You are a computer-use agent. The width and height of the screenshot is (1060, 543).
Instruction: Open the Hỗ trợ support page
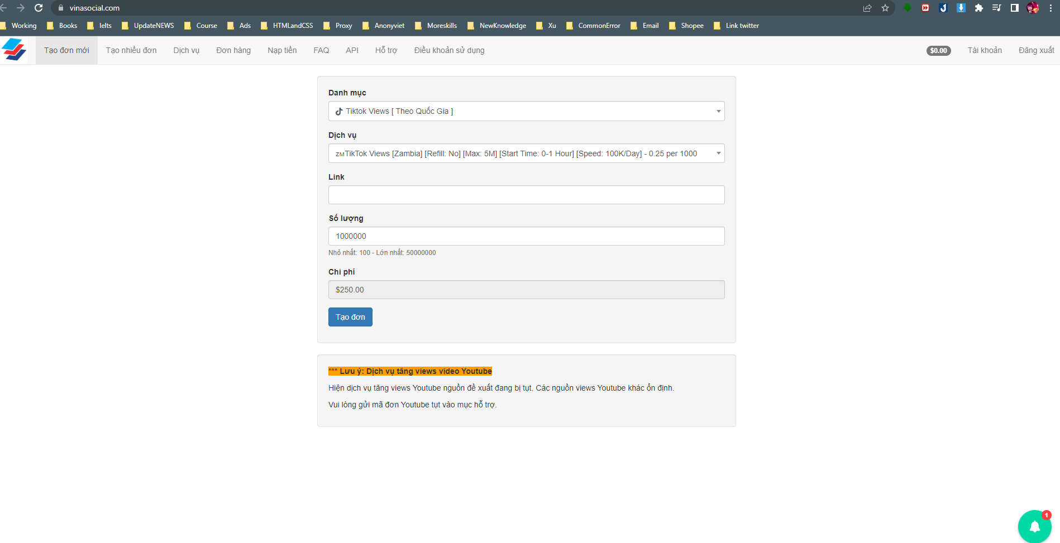386,50
